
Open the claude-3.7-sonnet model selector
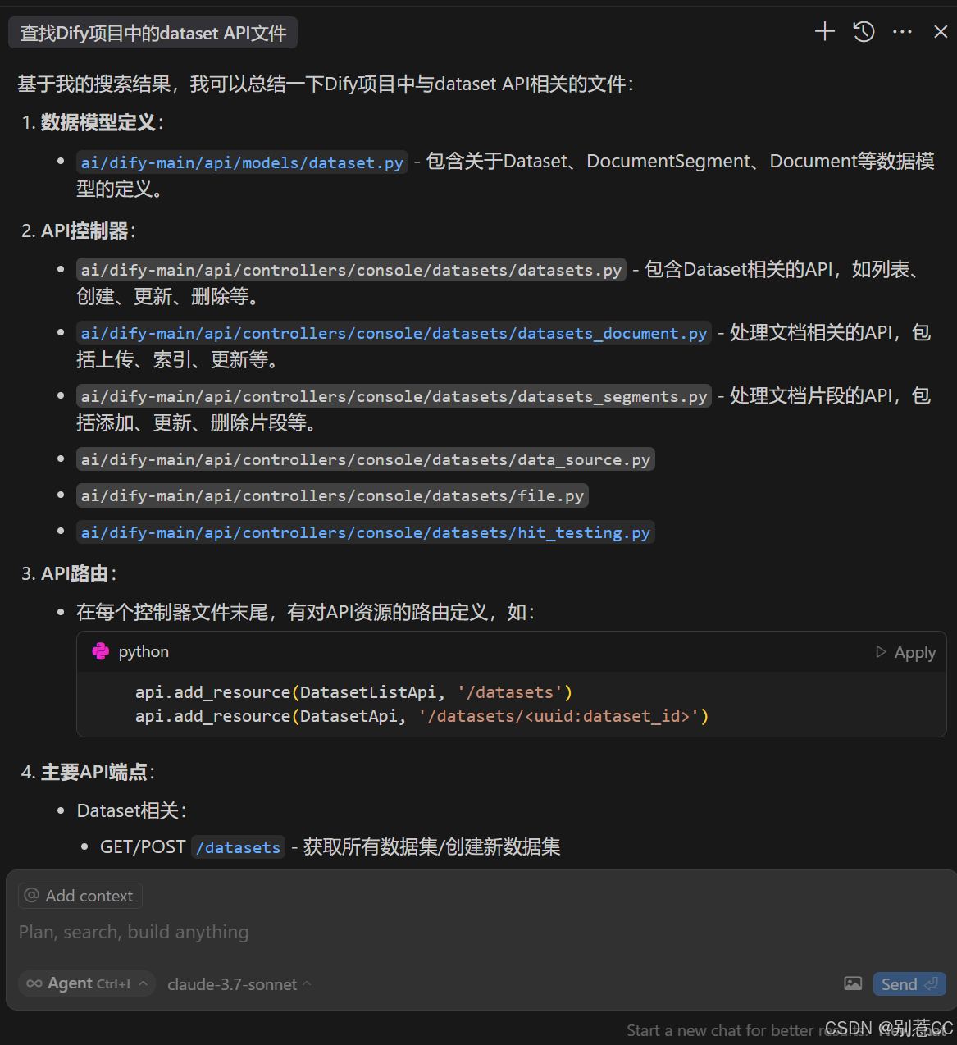(x=239, y=984)
